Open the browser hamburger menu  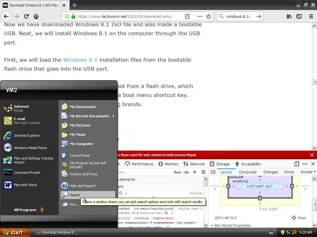coord(311,16)
